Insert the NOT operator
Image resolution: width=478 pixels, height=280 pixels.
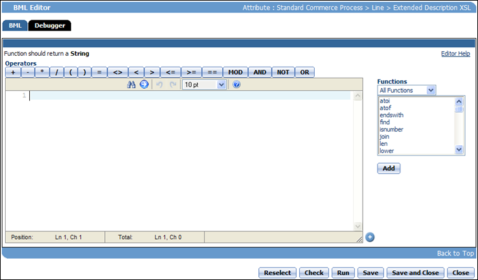pos(283,73)
